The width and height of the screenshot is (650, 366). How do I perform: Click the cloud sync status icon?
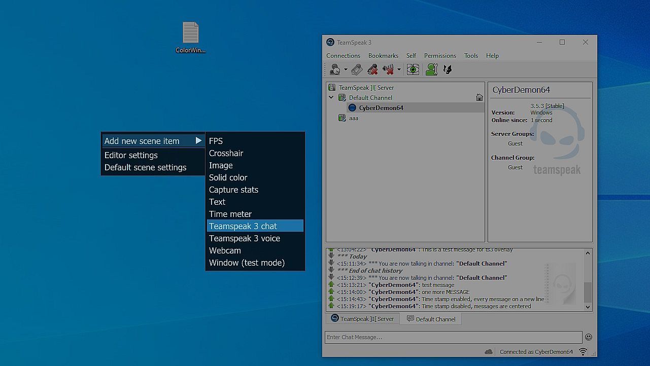[489, 351]
